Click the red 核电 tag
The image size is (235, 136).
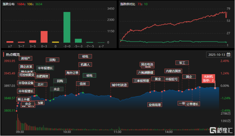85,56
